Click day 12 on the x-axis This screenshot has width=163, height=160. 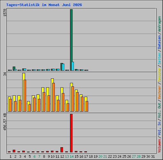62,156
